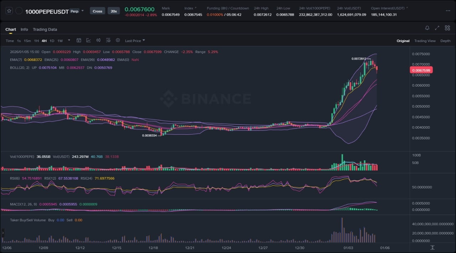Click the Vol(1000PEPE) indicator label

(22, 156)
